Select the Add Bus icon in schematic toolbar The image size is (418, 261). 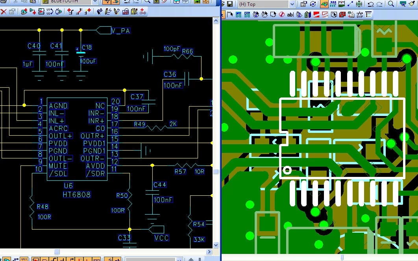click(79, 12)
